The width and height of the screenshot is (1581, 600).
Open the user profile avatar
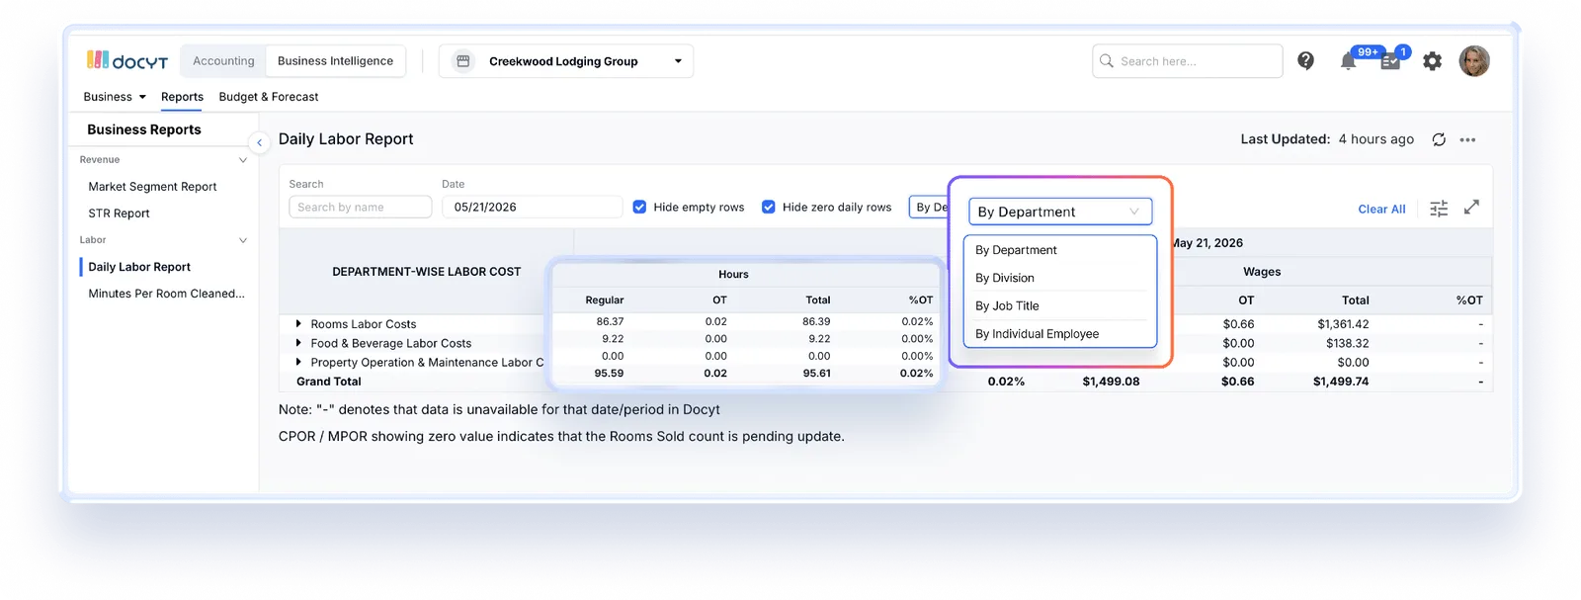click(1474, 61)
